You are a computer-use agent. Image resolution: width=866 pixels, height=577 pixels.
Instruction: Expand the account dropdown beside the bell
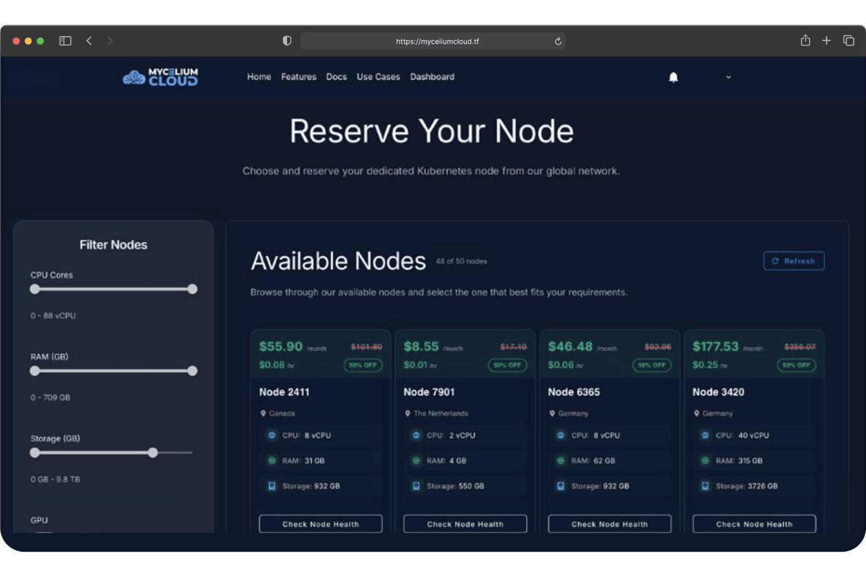coord(728,77)
